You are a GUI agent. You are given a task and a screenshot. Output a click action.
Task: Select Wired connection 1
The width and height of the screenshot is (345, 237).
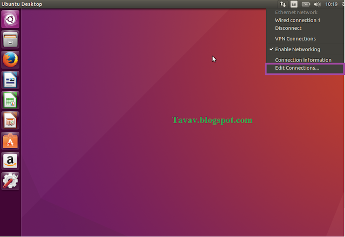pyautogui.click(x=305, y=21)
